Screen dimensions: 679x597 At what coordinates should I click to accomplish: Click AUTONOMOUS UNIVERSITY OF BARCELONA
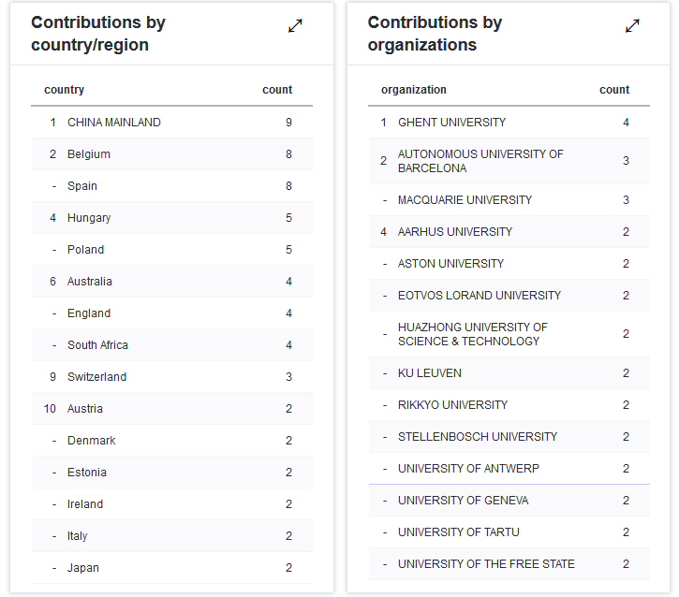pyautogui.click(x=480, y=161)
